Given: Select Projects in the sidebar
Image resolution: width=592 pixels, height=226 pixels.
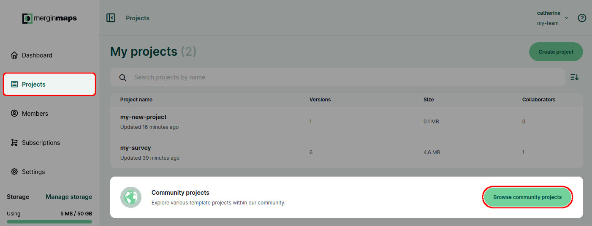Looking at the screenshot, I should (x=49, y=84).
